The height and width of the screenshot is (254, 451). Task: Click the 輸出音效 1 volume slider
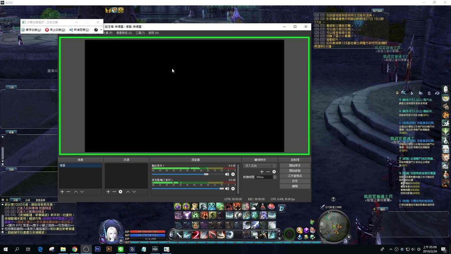point(188,174)
